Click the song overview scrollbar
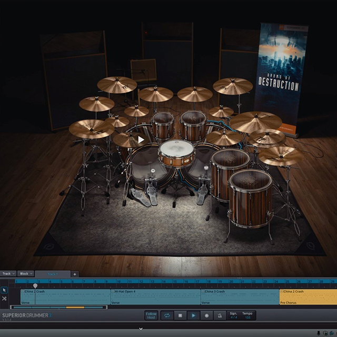 click(x=58, y=308)
